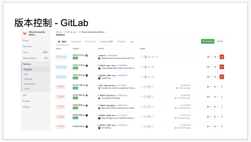Image resolution: width=251 pixels, height=142 pixels.
Task: Click the green Run Pipeline button
Action: [208, 41]
